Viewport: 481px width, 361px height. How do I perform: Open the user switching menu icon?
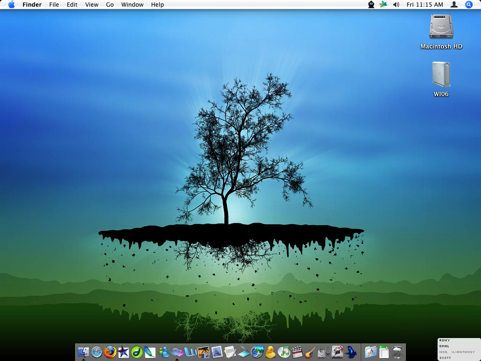pyautogui.click(x=454, y=5)
